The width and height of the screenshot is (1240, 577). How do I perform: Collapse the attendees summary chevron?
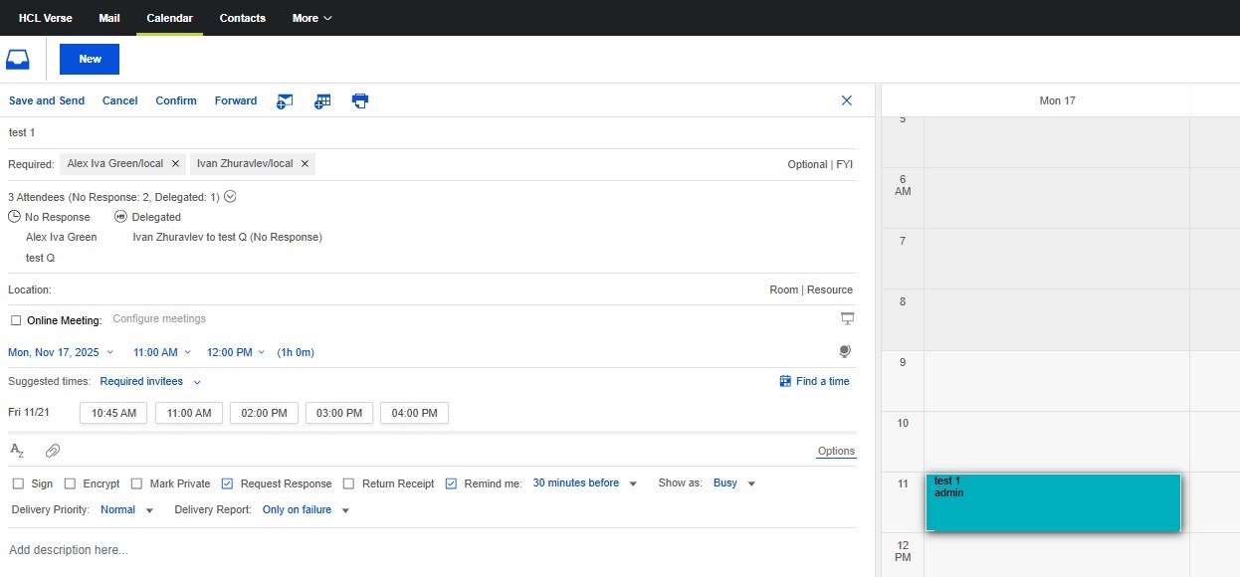(230, 197)
